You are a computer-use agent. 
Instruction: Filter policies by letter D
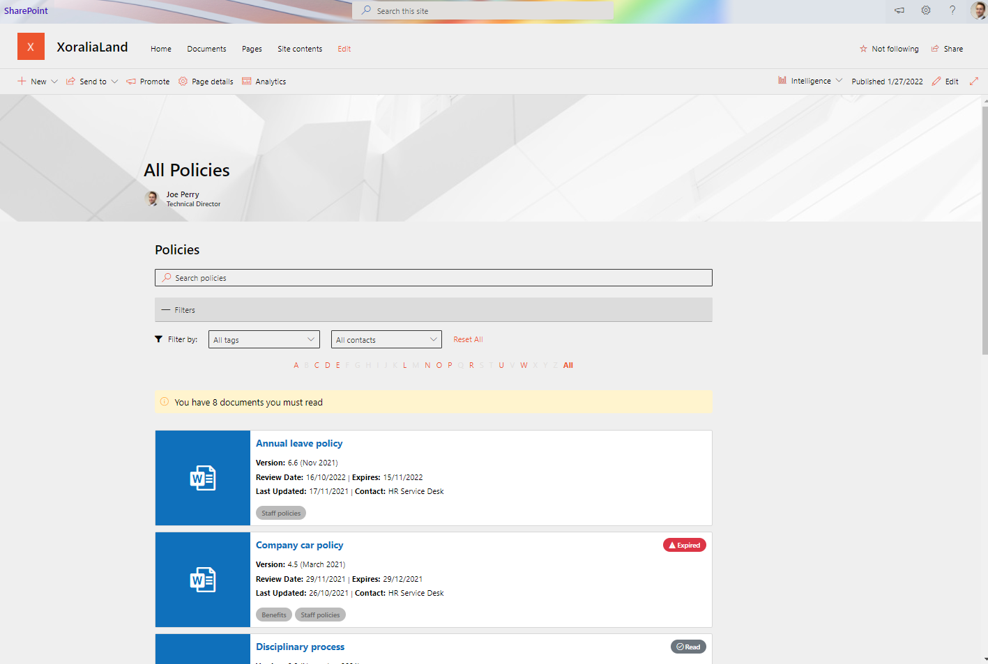pos(328,365)
